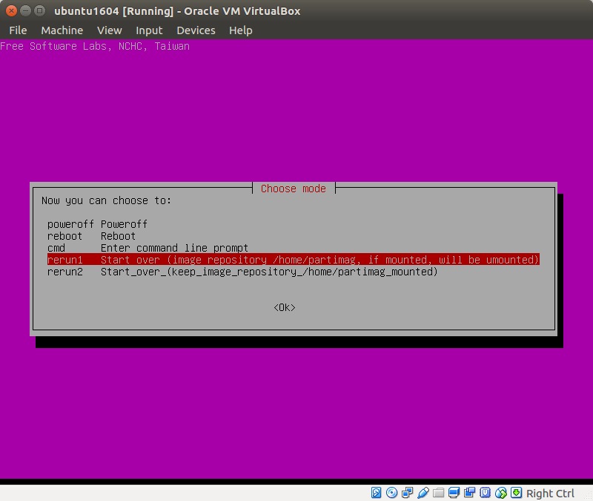Click the green arrow keyboard capture icon

pos(516,493)
